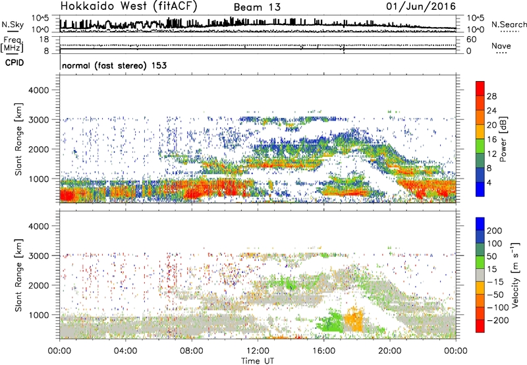Click the "4" Power colorbar label
527x365 pixels.
coord(489,182)
